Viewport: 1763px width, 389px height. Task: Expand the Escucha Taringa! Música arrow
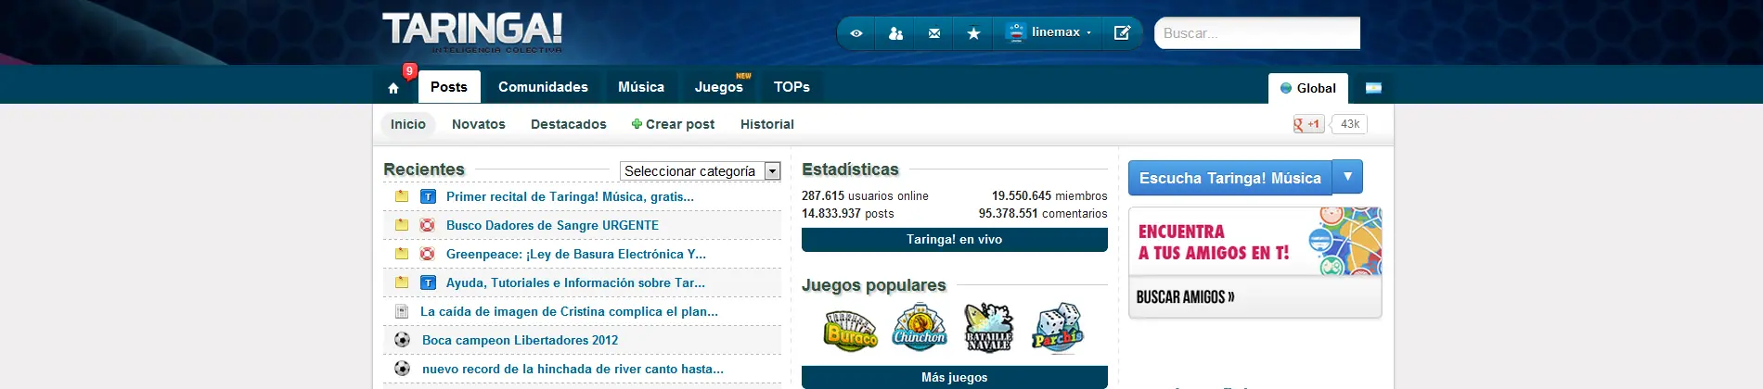[x=1347, y=177]
